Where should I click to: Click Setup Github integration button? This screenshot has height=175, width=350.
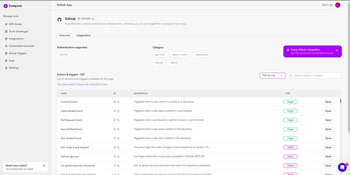pyautogui.click(x=312, y=51)
